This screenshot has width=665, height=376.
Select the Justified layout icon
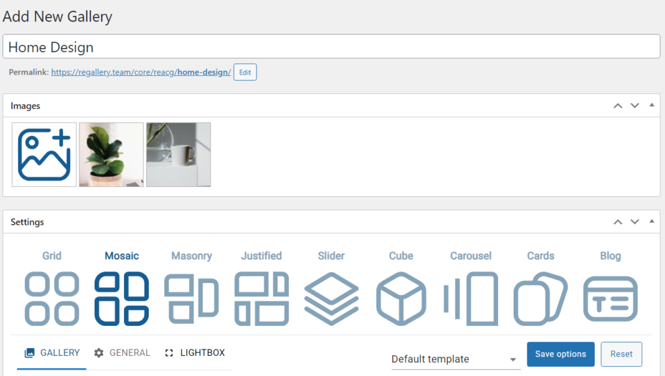coord(261,298)
